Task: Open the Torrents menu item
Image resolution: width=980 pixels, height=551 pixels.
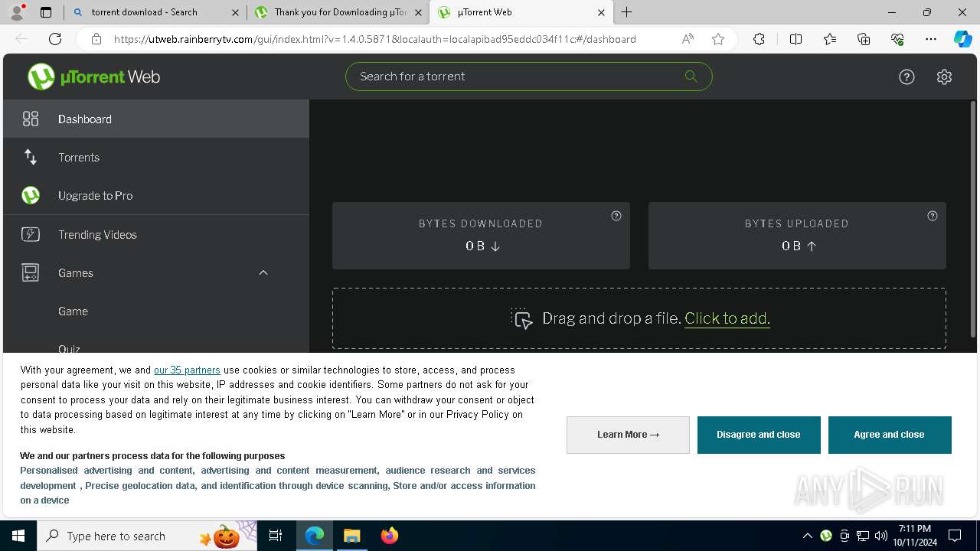Action: coord(156,157)
